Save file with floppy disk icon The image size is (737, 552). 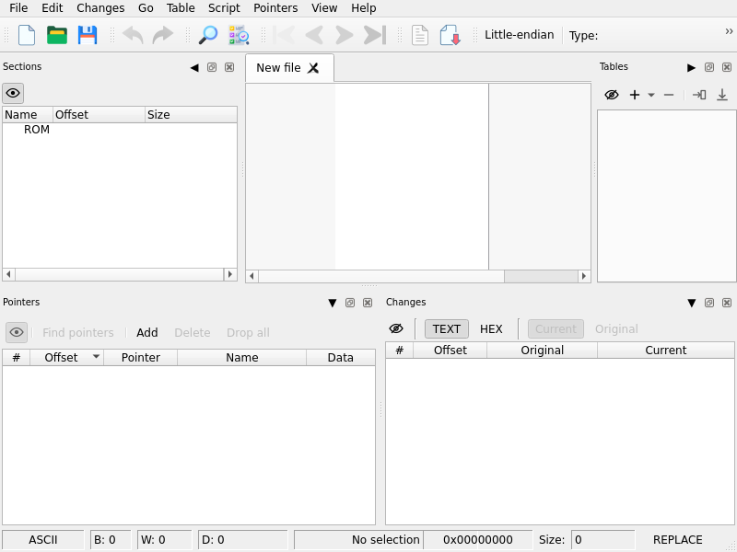(x=88, y=35)
